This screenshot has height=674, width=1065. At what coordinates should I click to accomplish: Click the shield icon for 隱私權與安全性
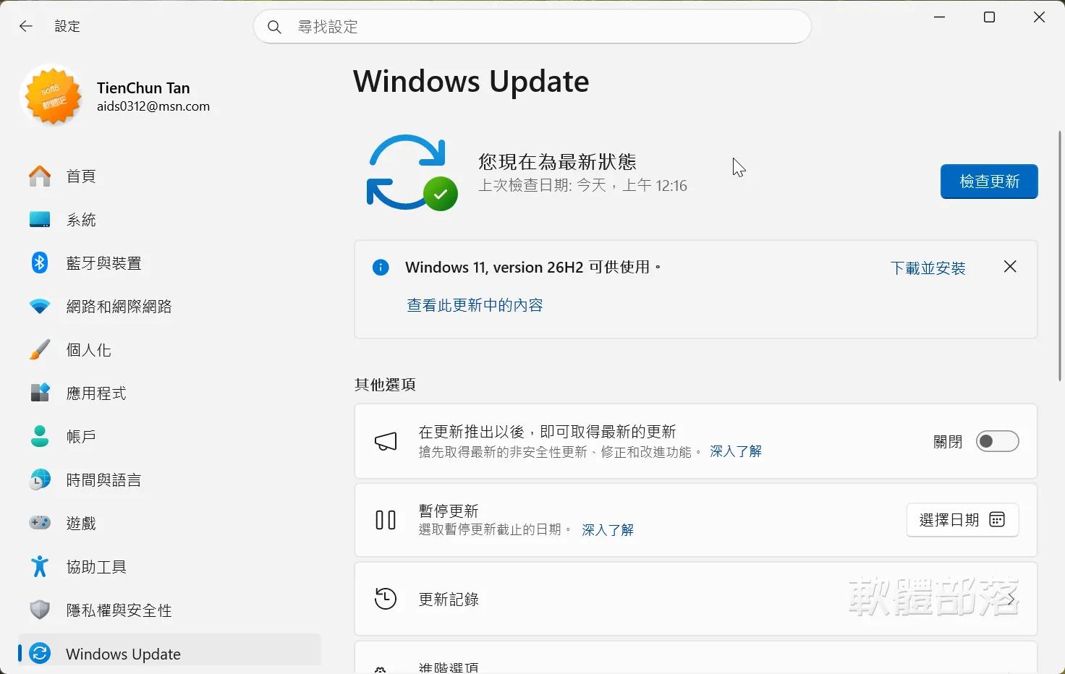(x=40, y=610)
